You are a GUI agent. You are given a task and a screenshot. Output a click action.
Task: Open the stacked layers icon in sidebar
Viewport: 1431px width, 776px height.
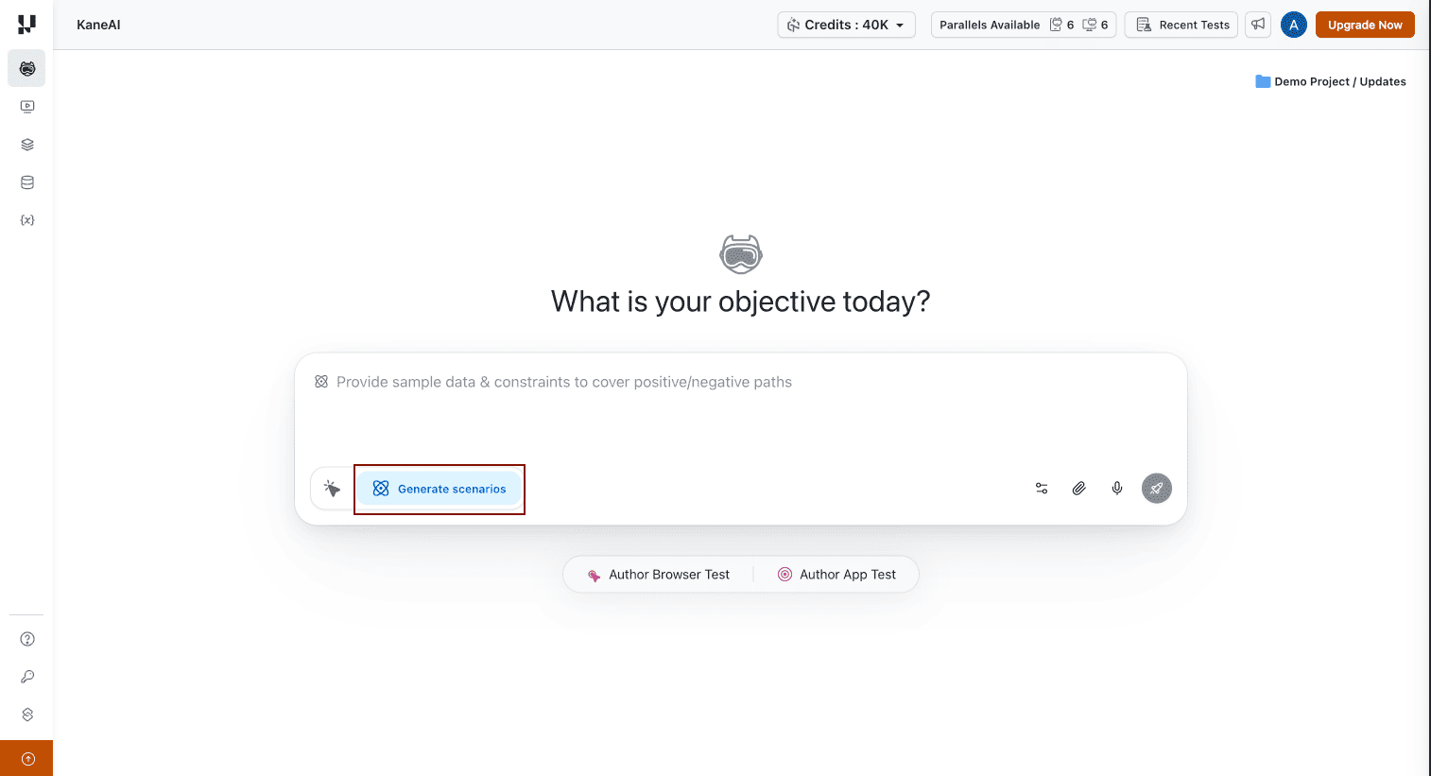27,145
